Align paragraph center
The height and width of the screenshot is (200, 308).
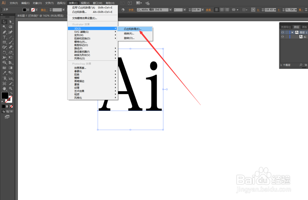click(222, 10)
